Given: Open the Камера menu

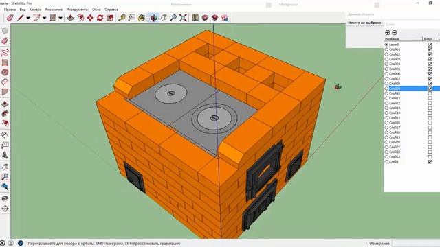Looking at the screenshot, I should pos(35,10).
